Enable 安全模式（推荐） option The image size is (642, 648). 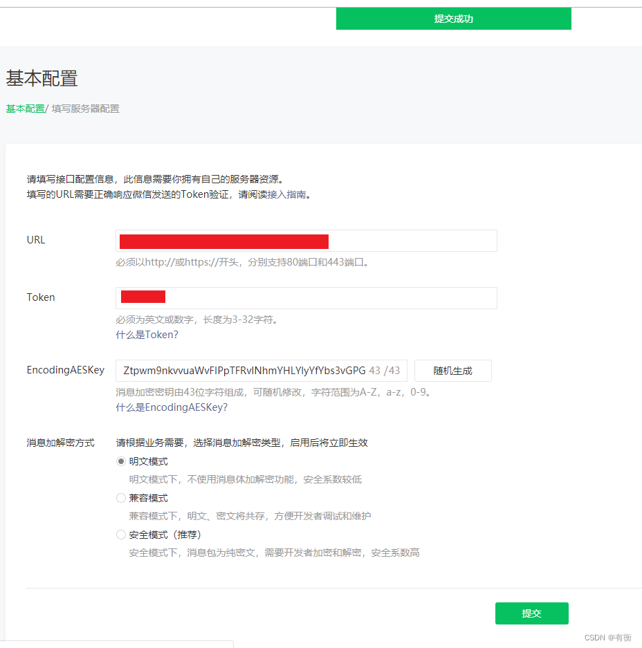[121, 534]
